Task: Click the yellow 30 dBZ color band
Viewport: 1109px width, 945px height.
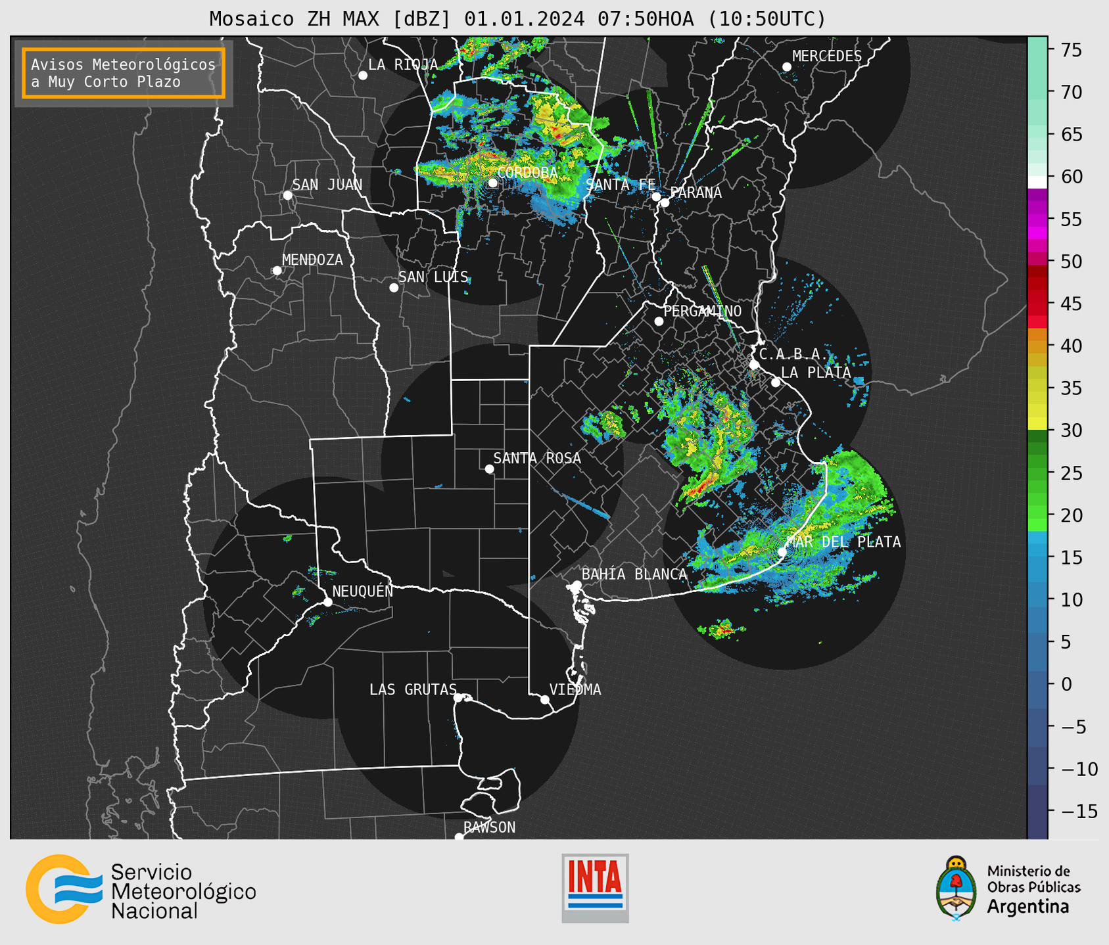Action: click(x=1037, y=424)
